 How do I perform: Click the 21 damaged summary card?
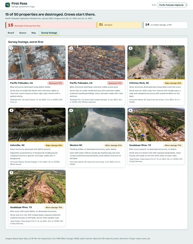[119, 25]
